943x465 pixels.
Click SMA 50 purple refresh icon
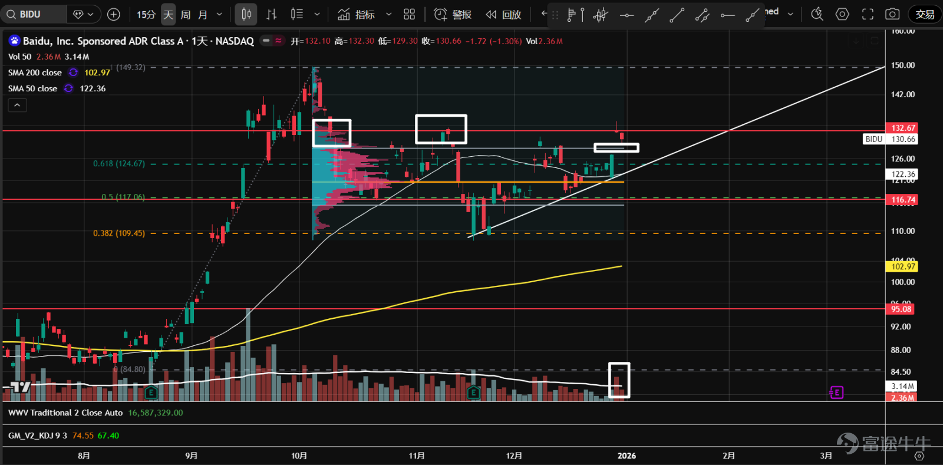[68, 88]
